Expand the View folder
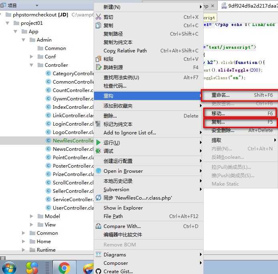278x274 pixels. click(x=31, y=224)
